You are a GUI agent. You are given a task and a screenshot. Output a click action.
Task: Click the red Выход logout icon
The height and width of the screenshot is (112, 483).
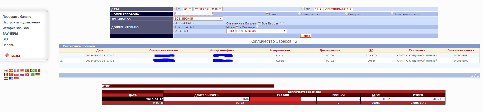[x=7, y=55]
